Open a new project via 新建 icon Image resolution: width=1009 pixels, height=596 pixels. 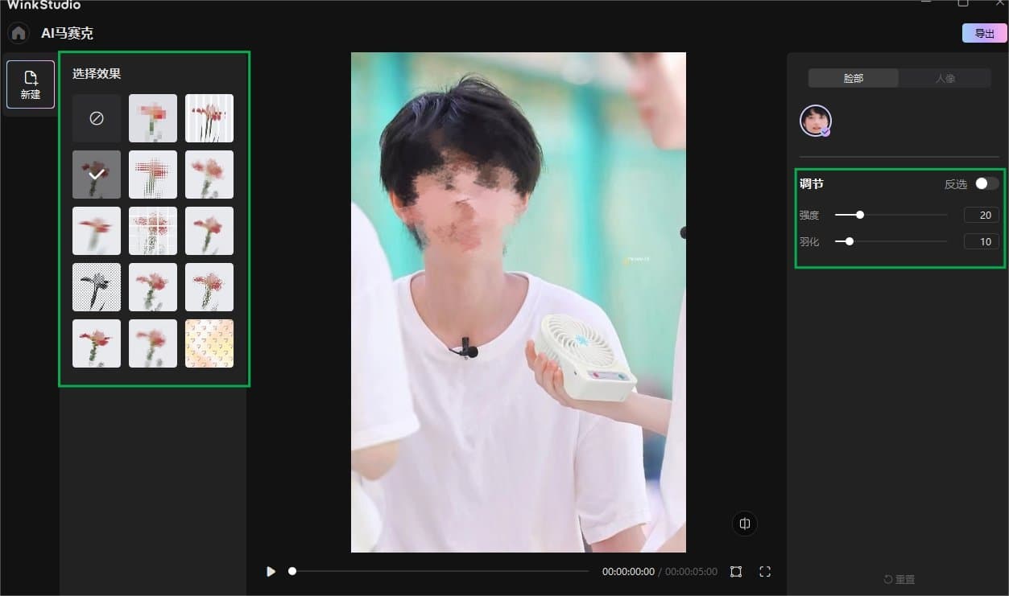(30, 84)
